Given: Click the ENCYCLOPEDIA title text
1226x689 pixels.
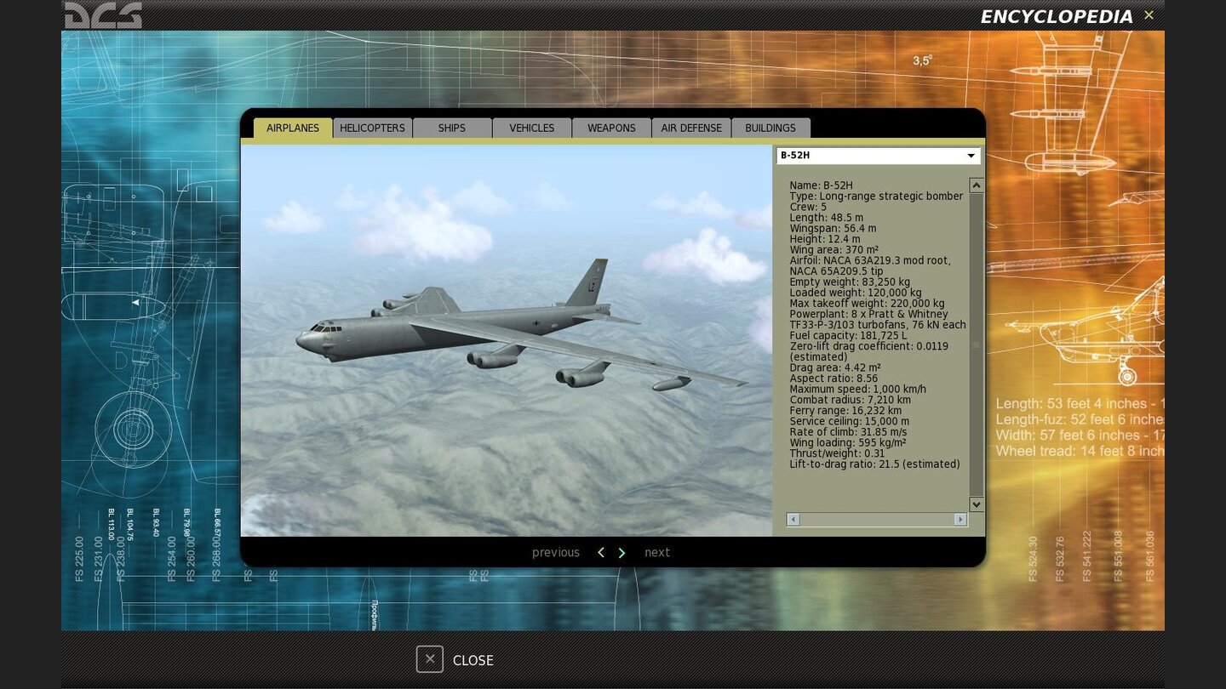Looking at the screenshot, I should [1057, 17].
